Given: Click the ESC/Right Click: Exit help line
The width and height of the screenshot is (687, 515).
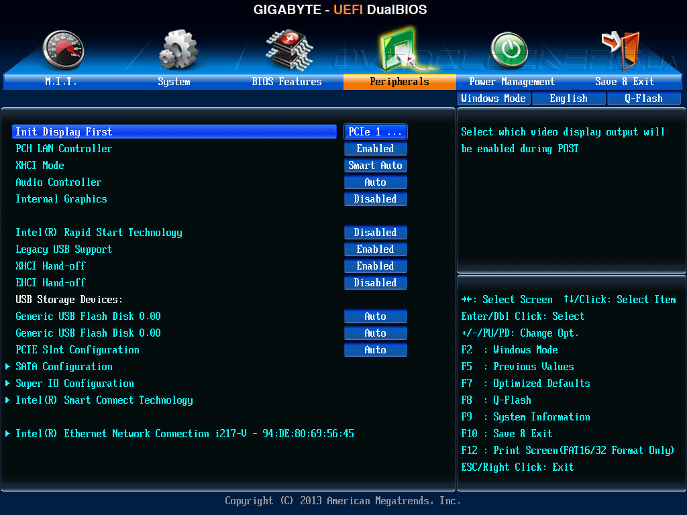Looking at the screenshot, I should (x=517, y=467).
